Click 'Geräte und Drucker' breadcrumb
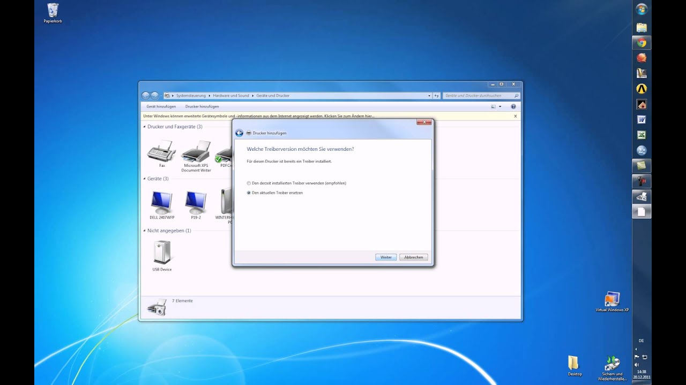 273,96
